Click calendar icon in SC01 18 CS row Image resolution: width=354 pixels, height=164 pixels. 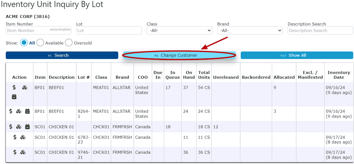(27, 127)
